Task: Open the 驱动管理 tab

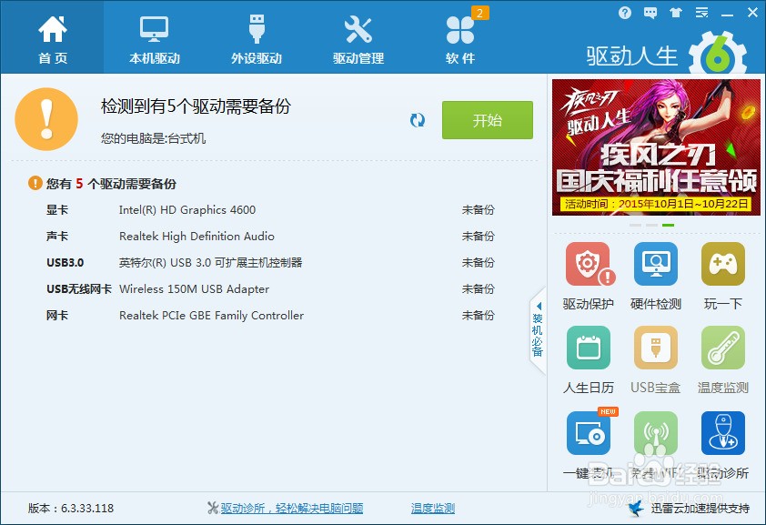Action: pyautogui.click(x=358, y=38)
